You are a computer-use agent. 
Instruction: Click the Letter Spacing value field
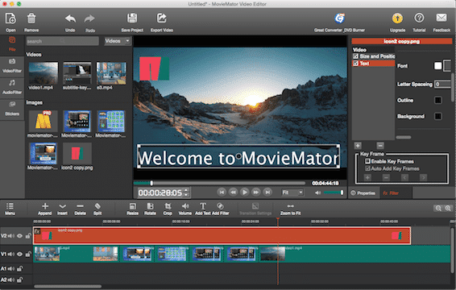(x=442, y=84)
